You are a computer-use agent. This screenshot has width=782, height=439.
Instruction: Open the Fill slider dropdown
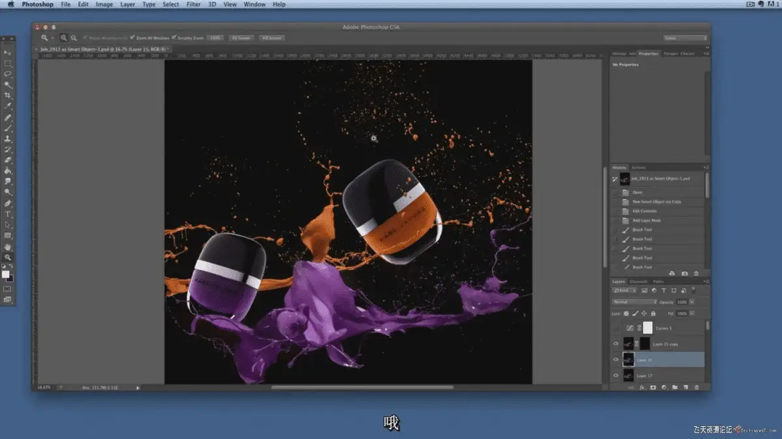(x=692, y=313)
